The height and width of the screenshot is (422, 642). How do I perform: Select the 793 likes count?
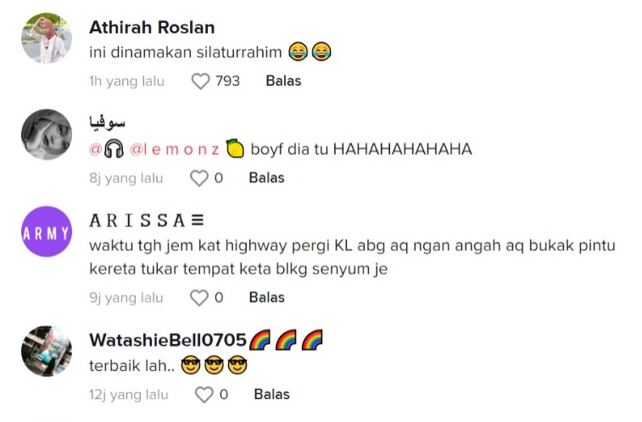[227, 81]
